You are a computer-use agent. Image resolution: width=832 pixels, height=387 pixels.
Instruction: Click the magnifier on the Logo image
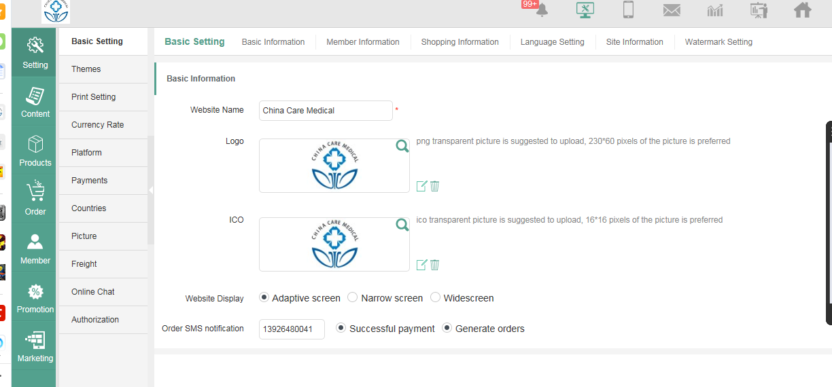point(402,146)
